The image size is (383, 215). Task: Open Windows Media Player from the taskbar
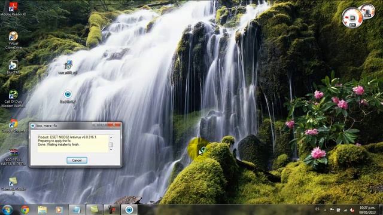click(59, 210)
